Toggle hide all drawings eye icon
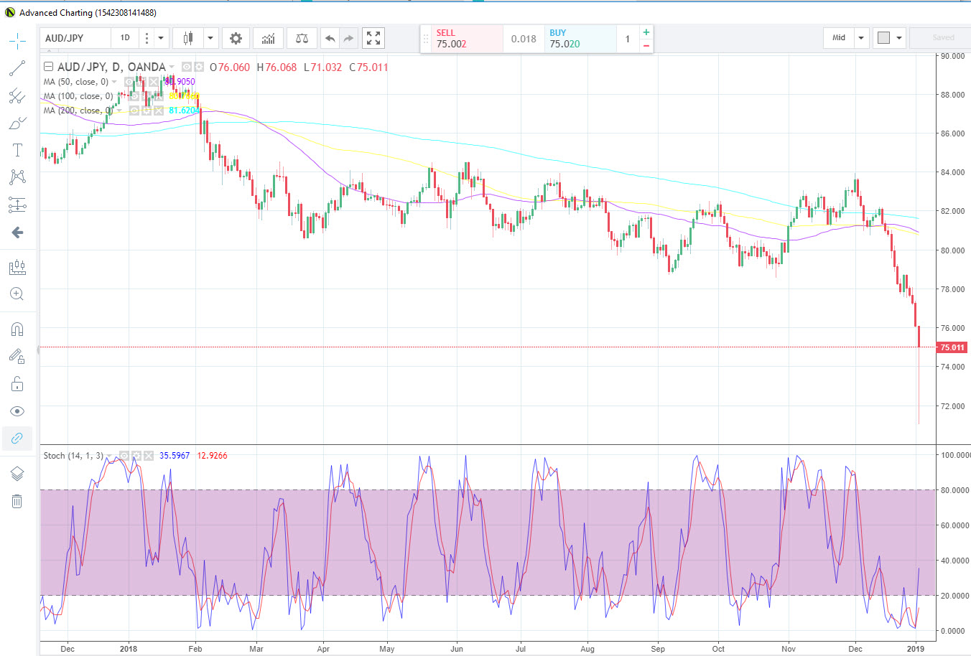Viewport: 971px width, 656px height. [17, 411]
